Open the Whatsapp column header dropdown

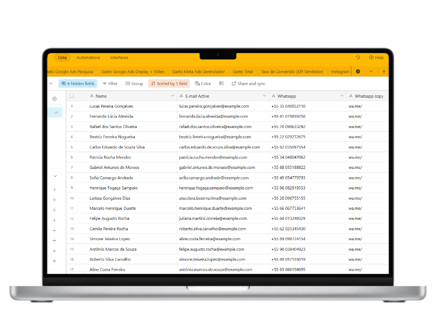342,96
